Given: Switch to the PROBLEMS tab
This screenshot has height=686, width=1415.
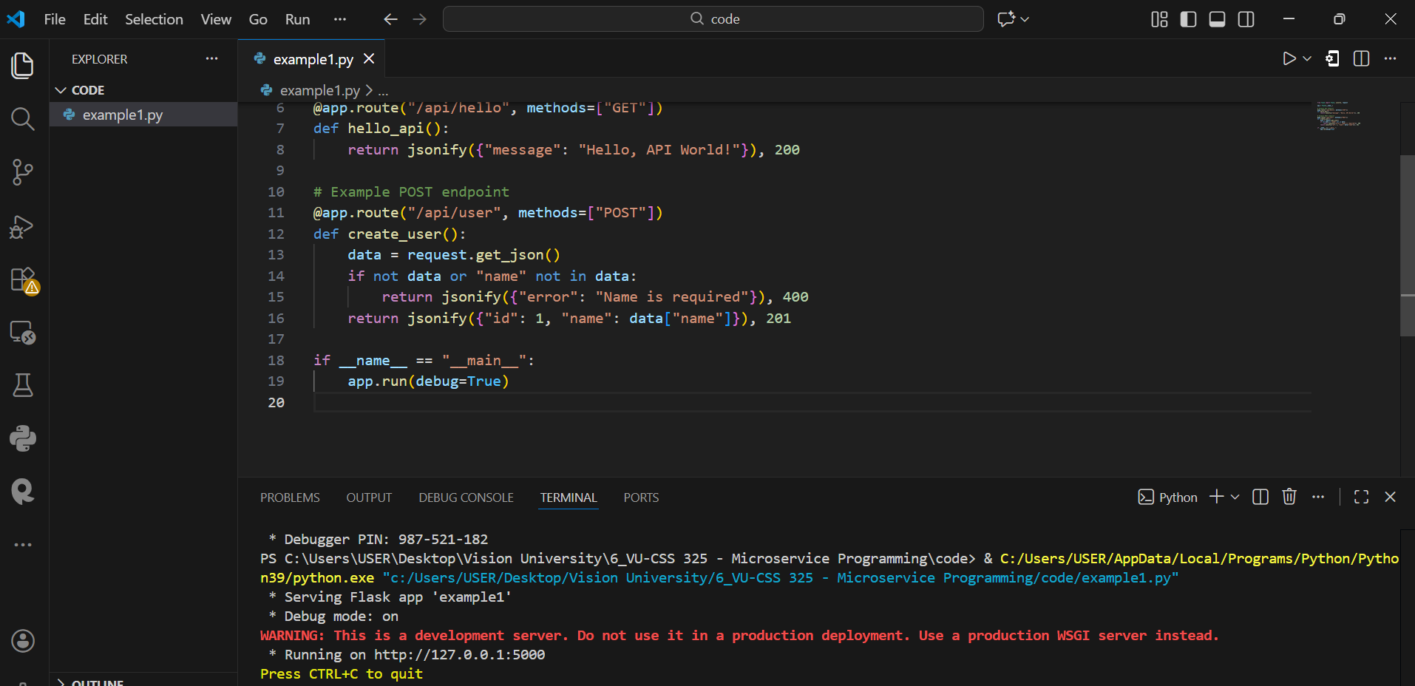Looking at the screenshot, I should coord(290,497).
